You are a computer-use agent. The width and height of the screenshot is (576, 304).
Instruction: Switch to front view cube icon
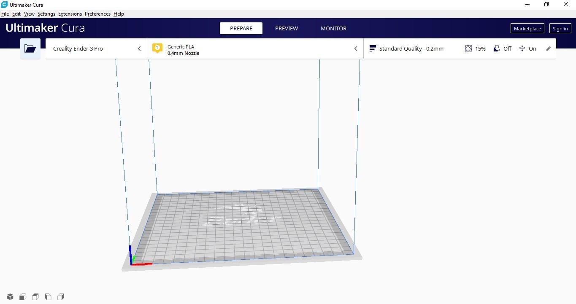coord(23,297)
